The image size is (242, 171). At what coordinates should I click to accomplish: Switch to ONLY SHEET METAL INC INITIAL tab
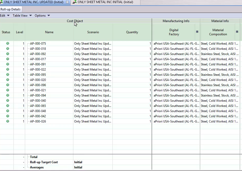(105, 2)
